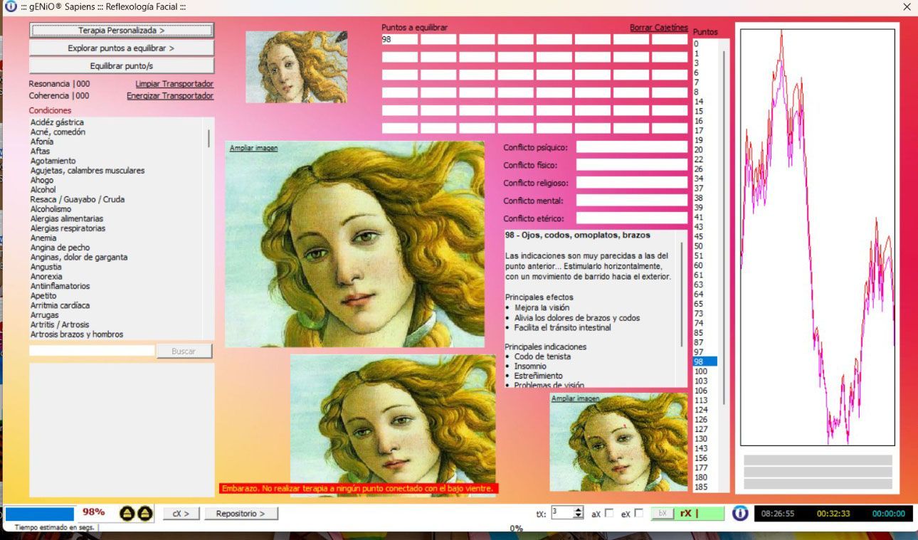
Task: Select Arritmia cardíaca condition
Action: pos(60,305)
